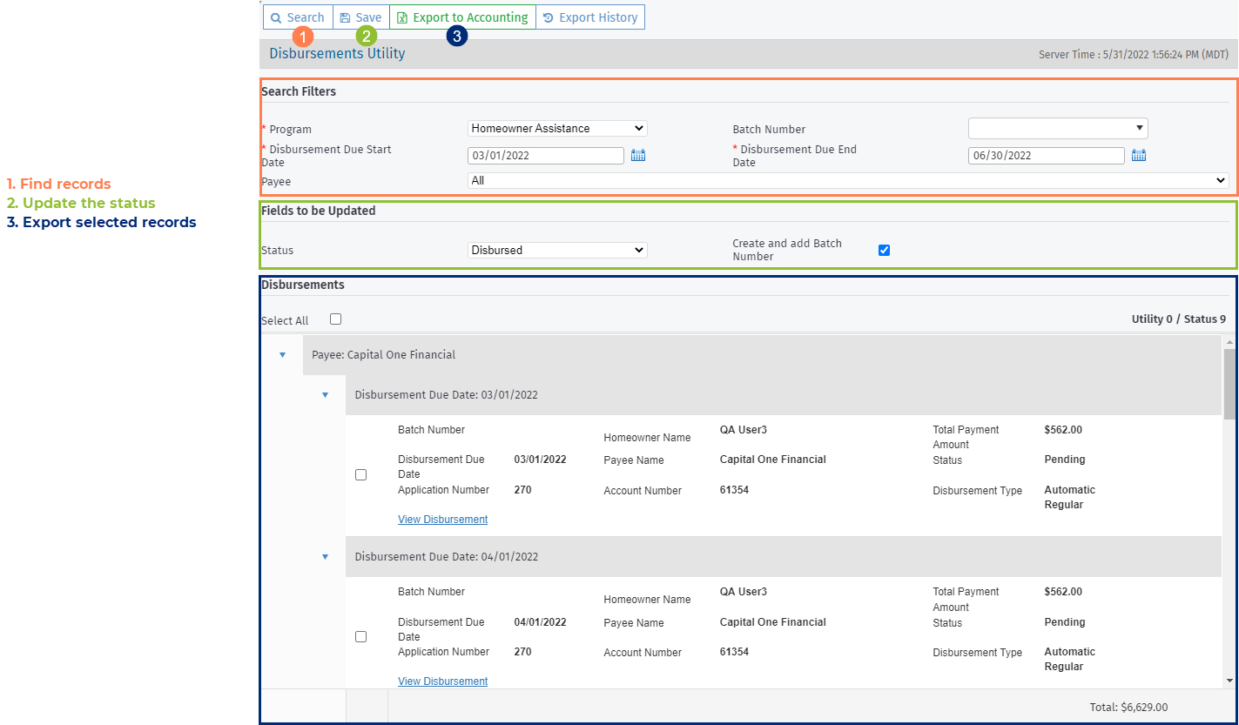
Task: Uncheck Create and add Batch Number
Action: pos(885,251)
